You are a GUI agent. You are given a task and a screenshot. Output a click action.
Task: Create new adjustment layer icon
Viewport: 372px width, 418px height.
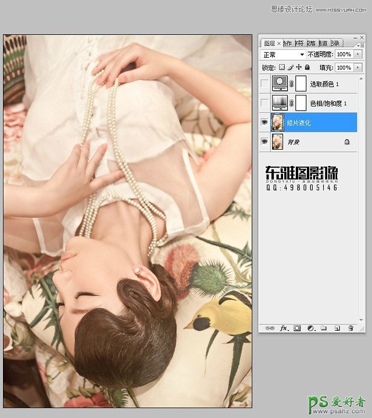(x=310, y=328)
